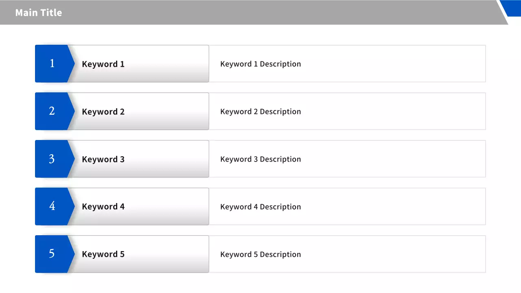This screenshot has width=521, height=293.
Task: Click the Keyword 3 label
Action: click(103, 159)
